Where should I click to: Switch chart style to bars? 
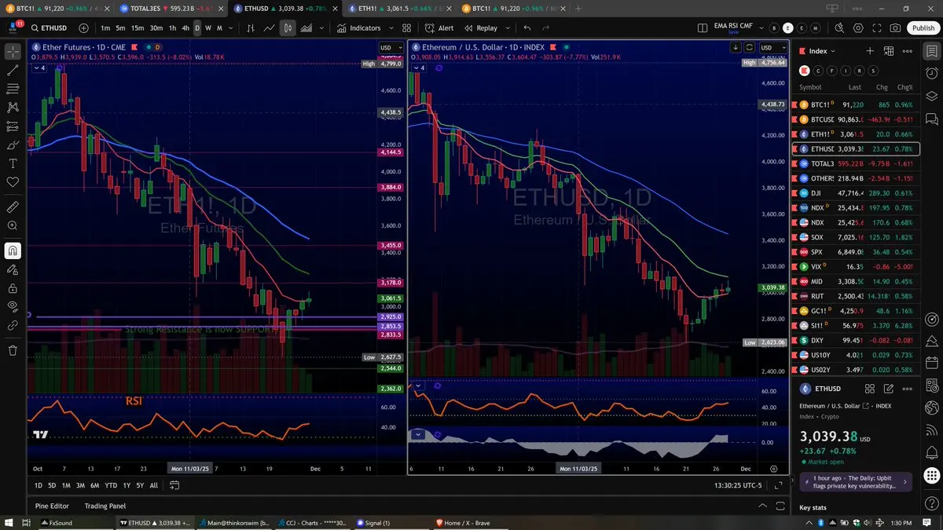click(251, 28)
